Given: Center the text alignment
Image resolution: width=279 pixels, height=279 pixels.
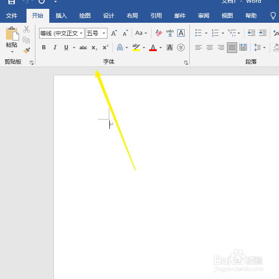Looking at the screenshot, I should click(x=210, y=47).
